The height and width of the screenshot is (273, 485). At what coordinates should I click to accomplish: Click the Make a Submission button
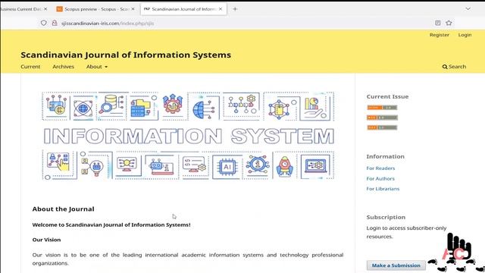click(396, 265)
